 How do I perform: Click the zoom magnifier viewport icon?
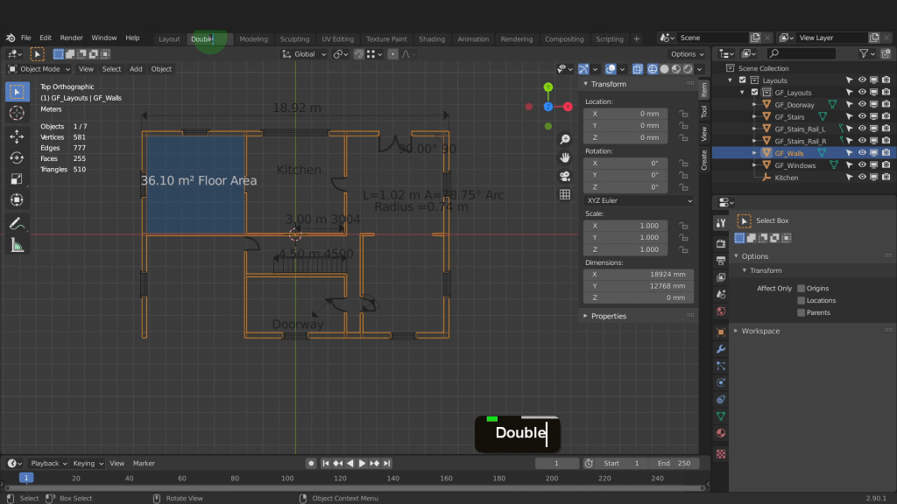point(565,140)
